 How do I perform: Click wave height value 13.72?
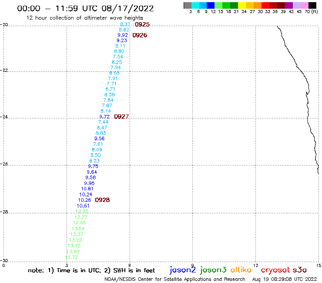point(71,257)
